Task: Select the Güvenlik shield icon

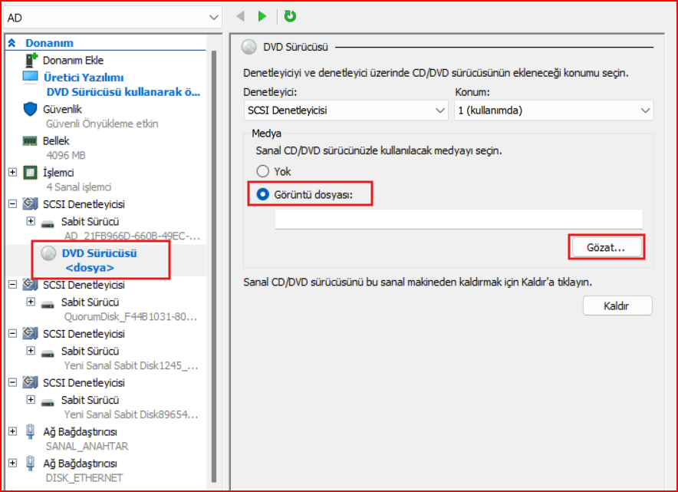Action: [30, 109]
